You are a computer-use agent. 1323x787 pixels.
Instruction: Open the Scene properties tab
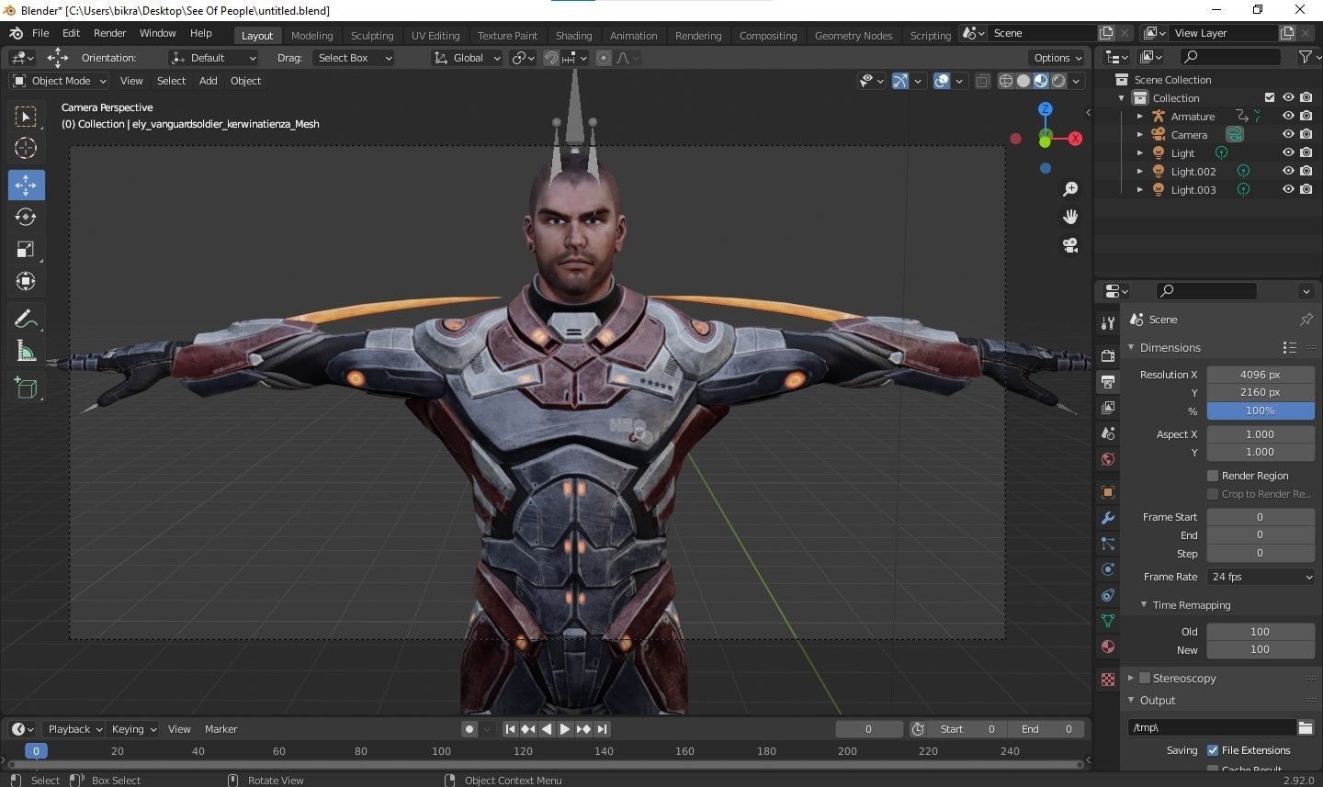coord(1108,433)
